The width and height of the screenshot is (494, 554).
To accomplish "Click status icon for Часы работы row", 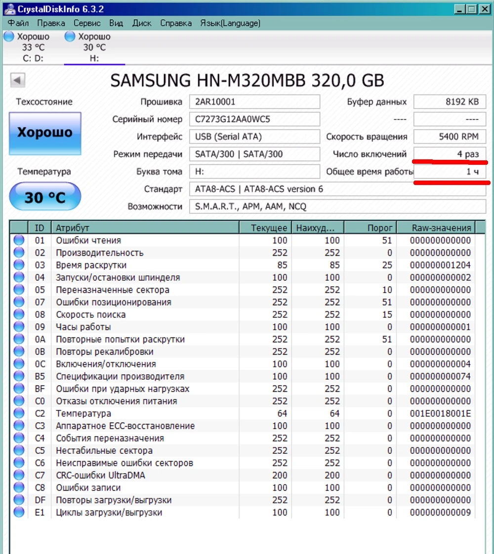I will (19, 327).
